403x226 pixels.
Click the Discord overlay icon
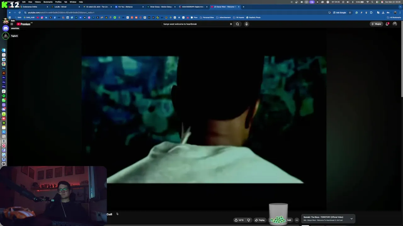6,28
